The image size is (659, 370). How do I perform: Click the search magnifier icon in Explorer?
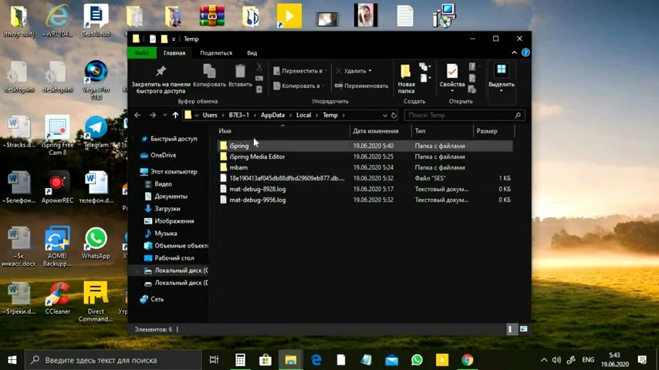click(518, 115)
